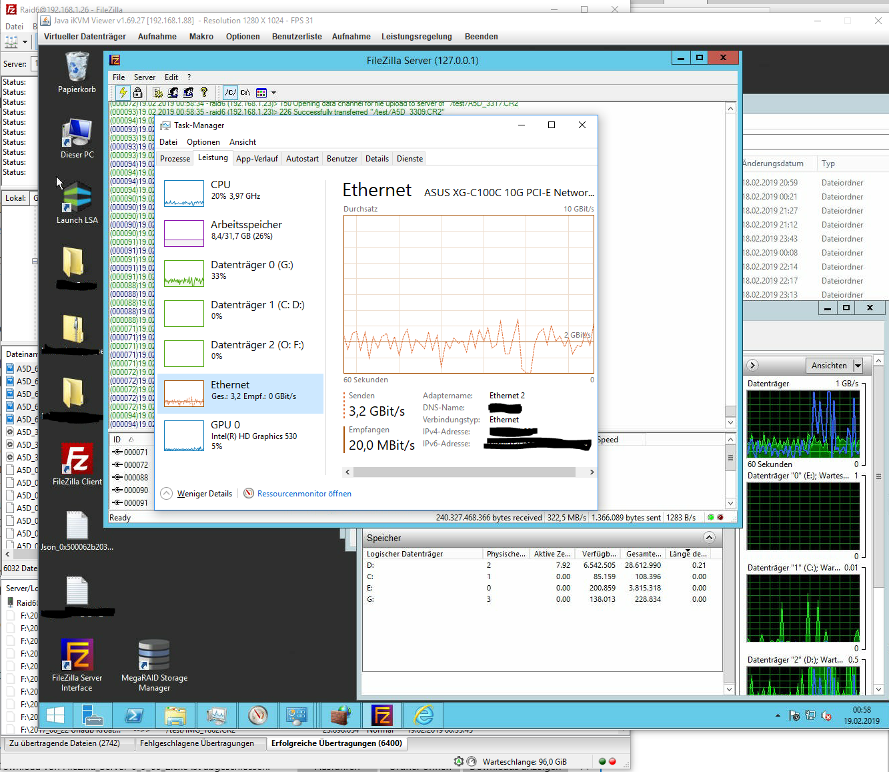
Task: Switch to the Prozesse tab
Action: tap(175, 159)
